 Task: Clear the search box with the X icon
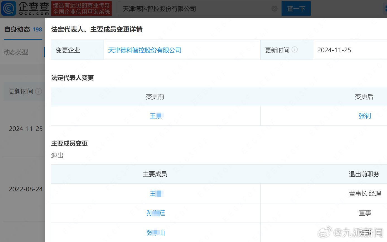275,9
